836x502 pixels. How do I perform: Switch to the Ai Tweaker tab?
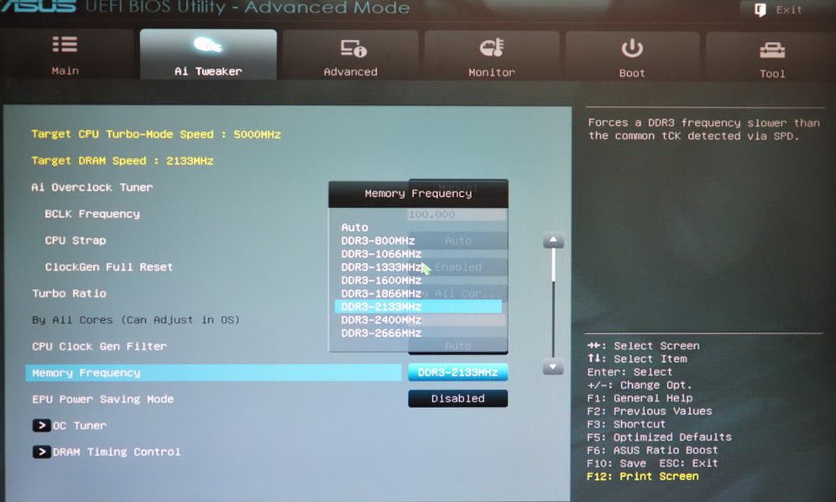click(208, 54)
